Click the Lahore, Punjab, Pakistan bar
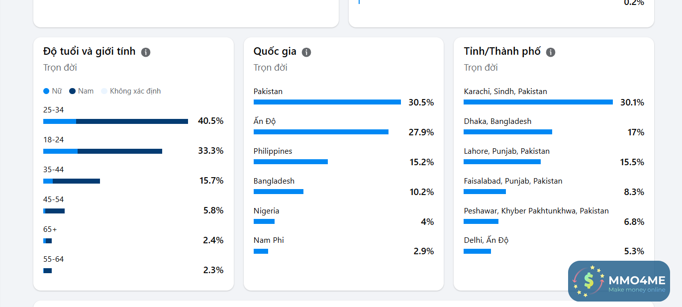Screen dimensions: 682x307 [x=502, y=162]
